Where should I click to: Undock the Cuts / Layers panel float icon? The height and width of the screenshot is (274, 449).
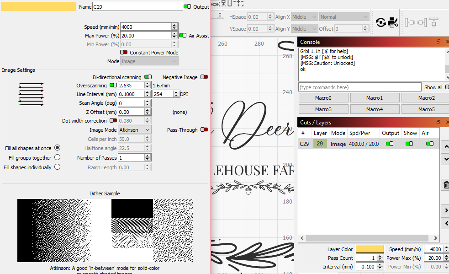tap(438, 122)
